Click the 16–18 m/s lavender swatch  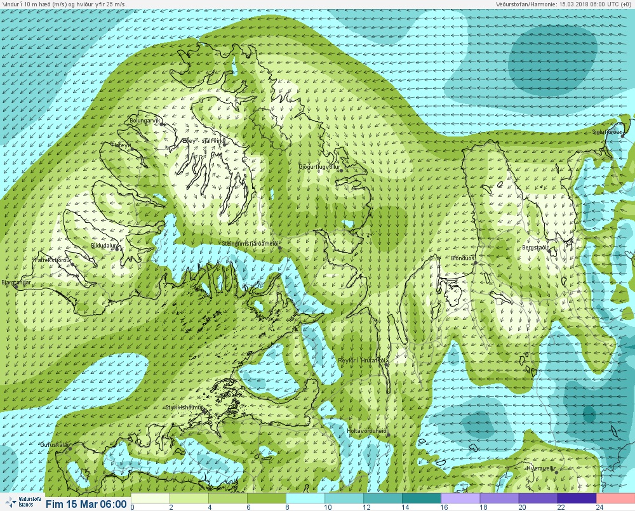pos(460,498)
